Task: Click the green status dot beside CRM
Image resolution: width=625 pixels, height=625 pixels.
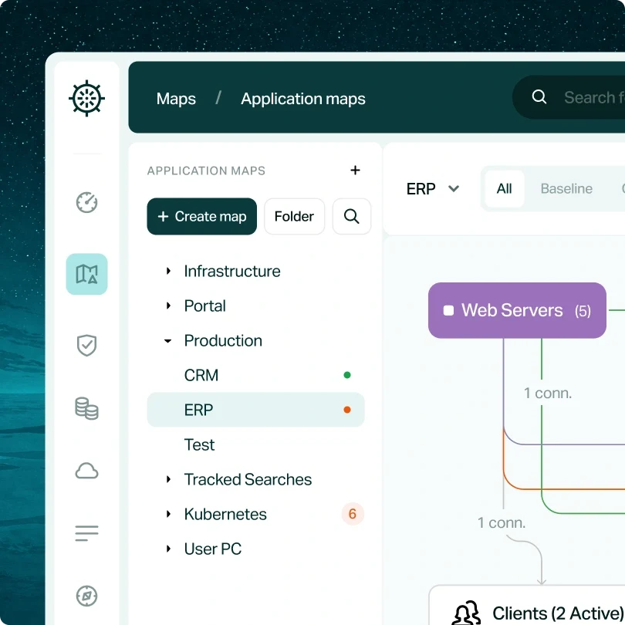Action: 347,375
